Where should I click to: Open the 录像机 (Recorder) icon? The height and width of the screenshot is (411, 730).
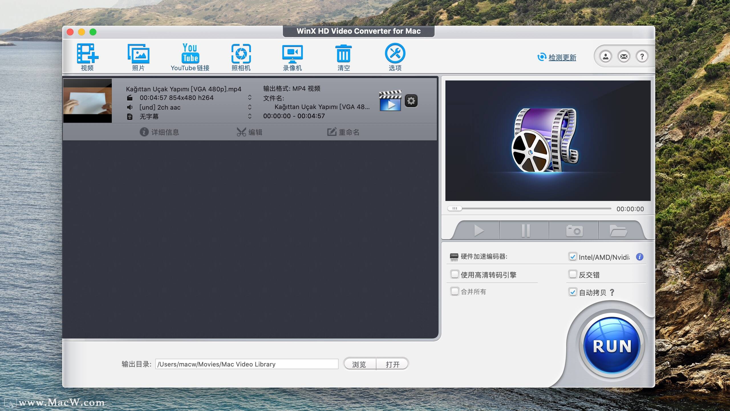(292, 54)
